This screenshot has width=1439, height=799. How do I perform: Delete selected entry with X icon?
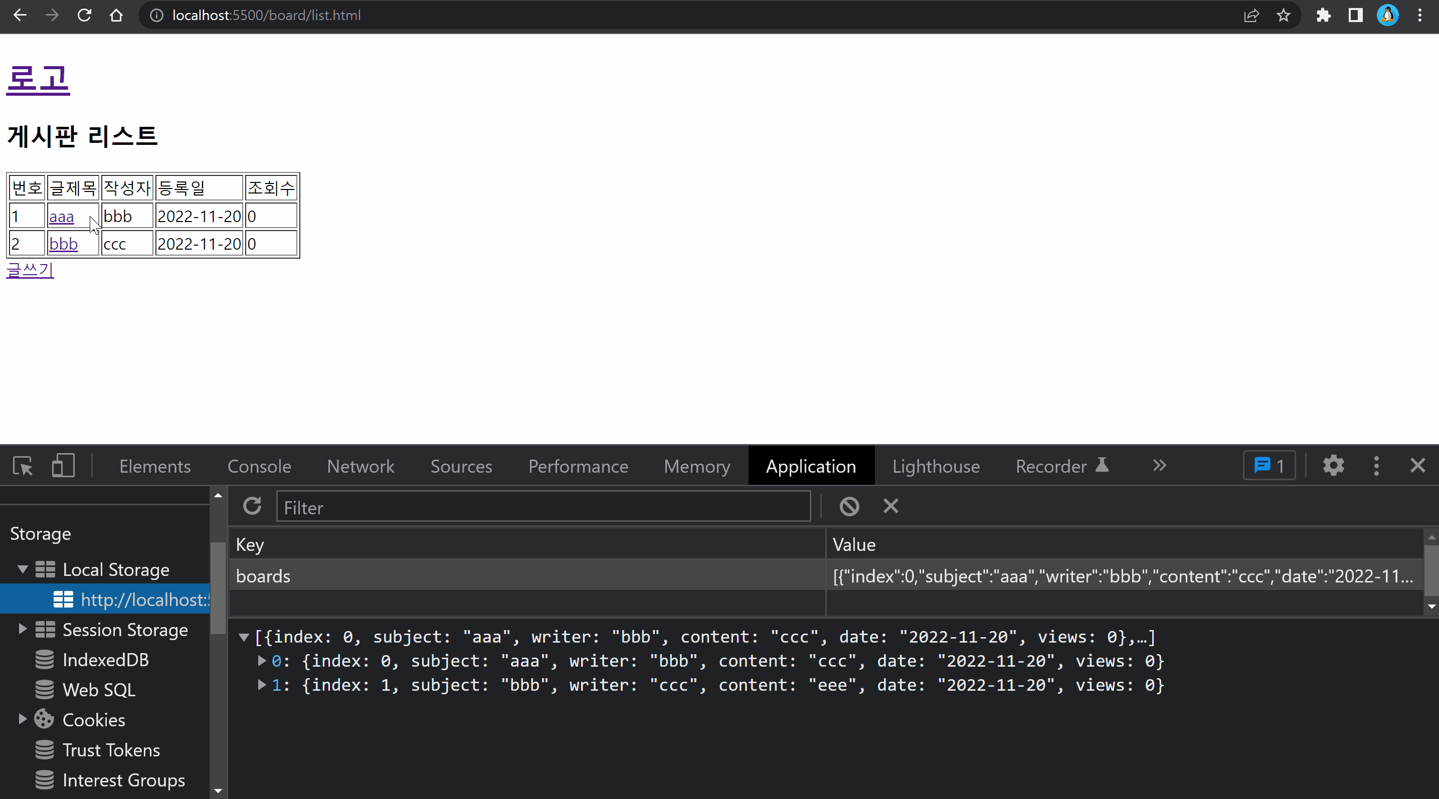click(x=891, y=506)
